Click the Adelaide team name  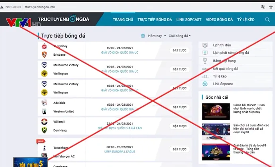[59, 103]
